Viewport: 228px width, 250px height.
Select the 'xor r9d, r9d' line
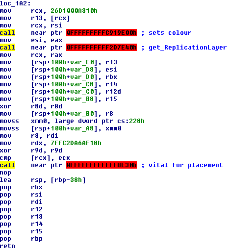[31, 150]
